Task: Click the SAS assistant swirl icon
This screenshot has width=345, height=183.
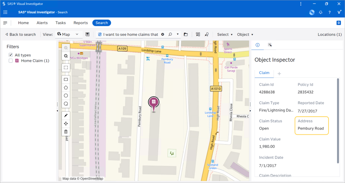Action: click(x=312, y=12)
